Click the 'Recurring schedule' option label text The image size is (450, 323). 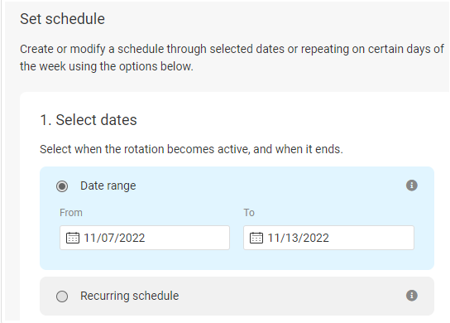[x=129, y=296]
